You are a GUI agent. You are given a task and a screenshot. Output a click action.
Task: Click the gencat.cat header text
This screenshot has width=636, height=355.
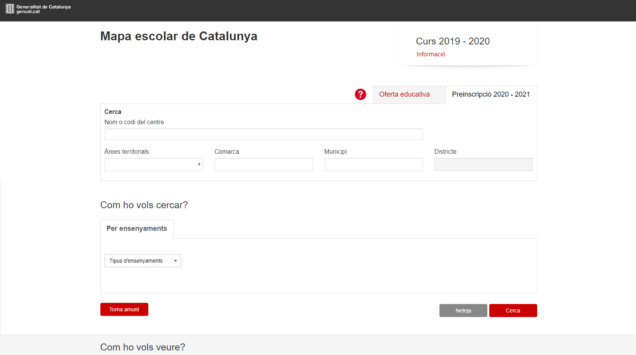coord(28,12)
